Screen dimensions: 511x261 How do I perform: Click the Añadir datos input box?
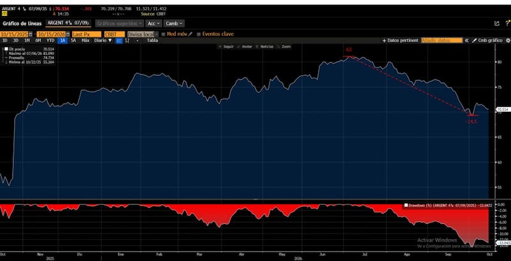click(x=441, y=40)
